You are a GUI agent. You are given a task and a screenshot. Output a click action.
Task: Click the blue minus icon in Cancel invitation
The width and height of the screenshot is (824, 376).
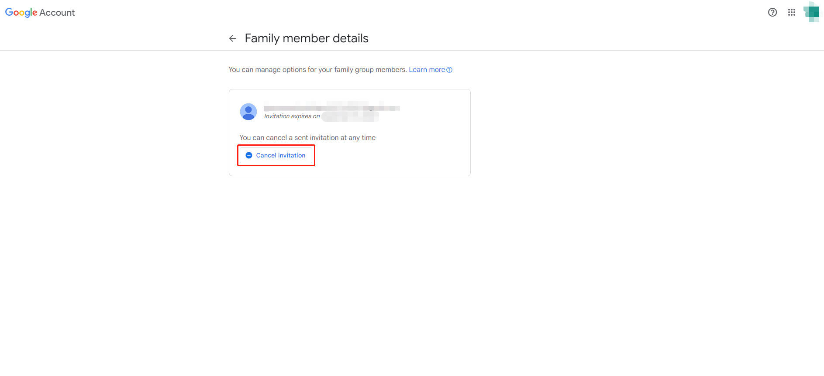click(249, 155)
